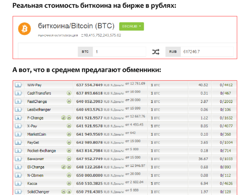Click green badge icon beside X-Pay
Screen dimensions: 252x195
click(x=69, y=126)
